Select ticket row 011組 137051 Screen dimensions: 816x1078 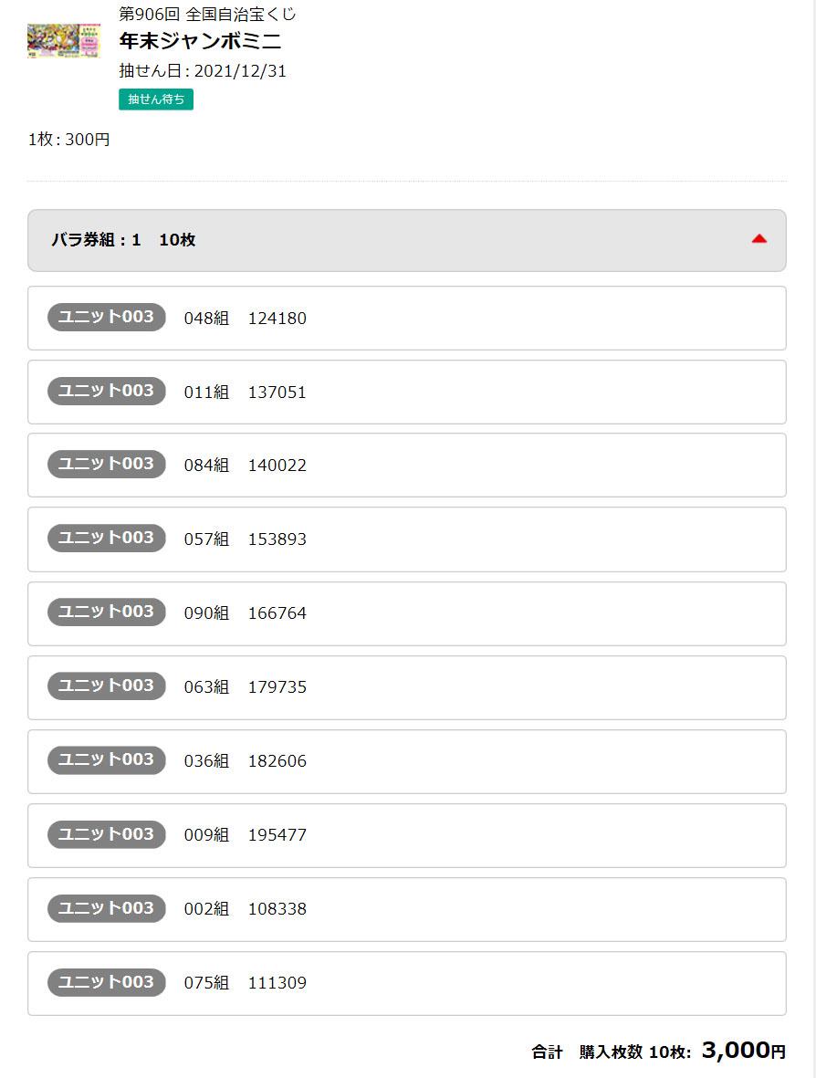click(407, 392)
